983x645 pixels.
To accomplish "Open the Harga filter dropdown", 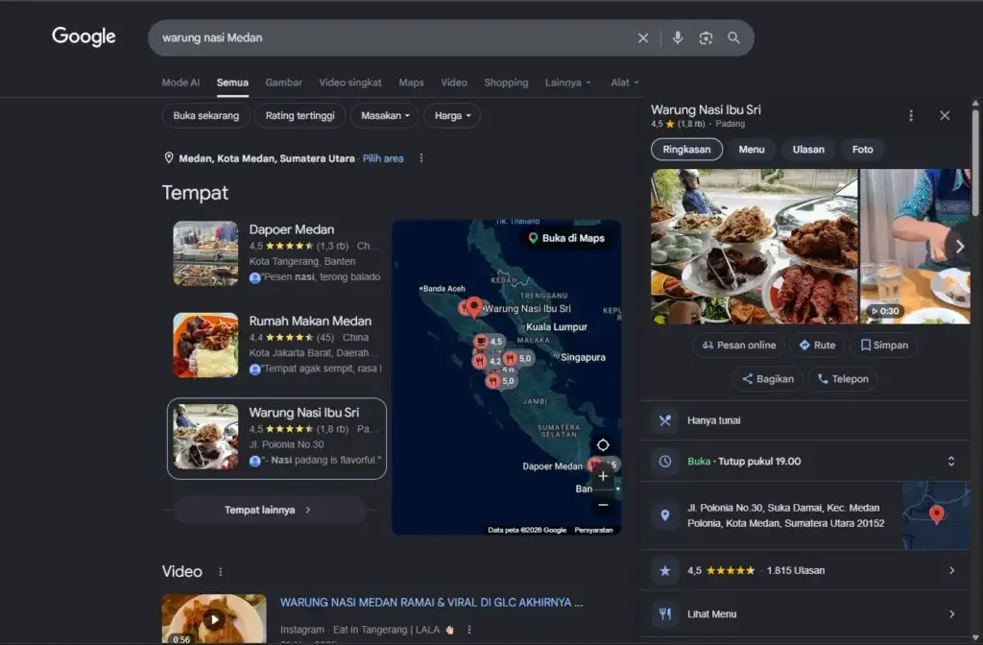I will pyautogui.click(x=451, y=116).
